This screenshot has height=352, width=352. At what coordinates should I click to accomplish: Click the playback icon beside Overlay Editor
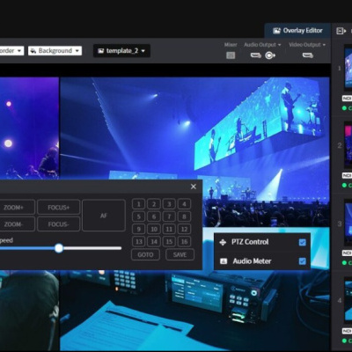(x=341, y=31)
